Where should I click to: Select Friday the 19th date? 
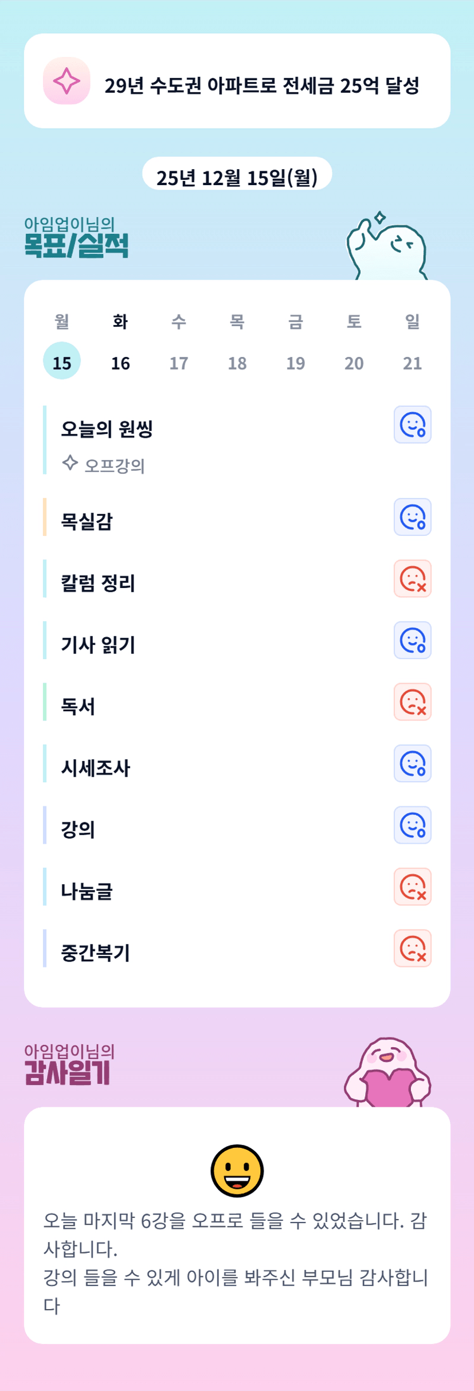pyautogui.click(x=296, y=362)
